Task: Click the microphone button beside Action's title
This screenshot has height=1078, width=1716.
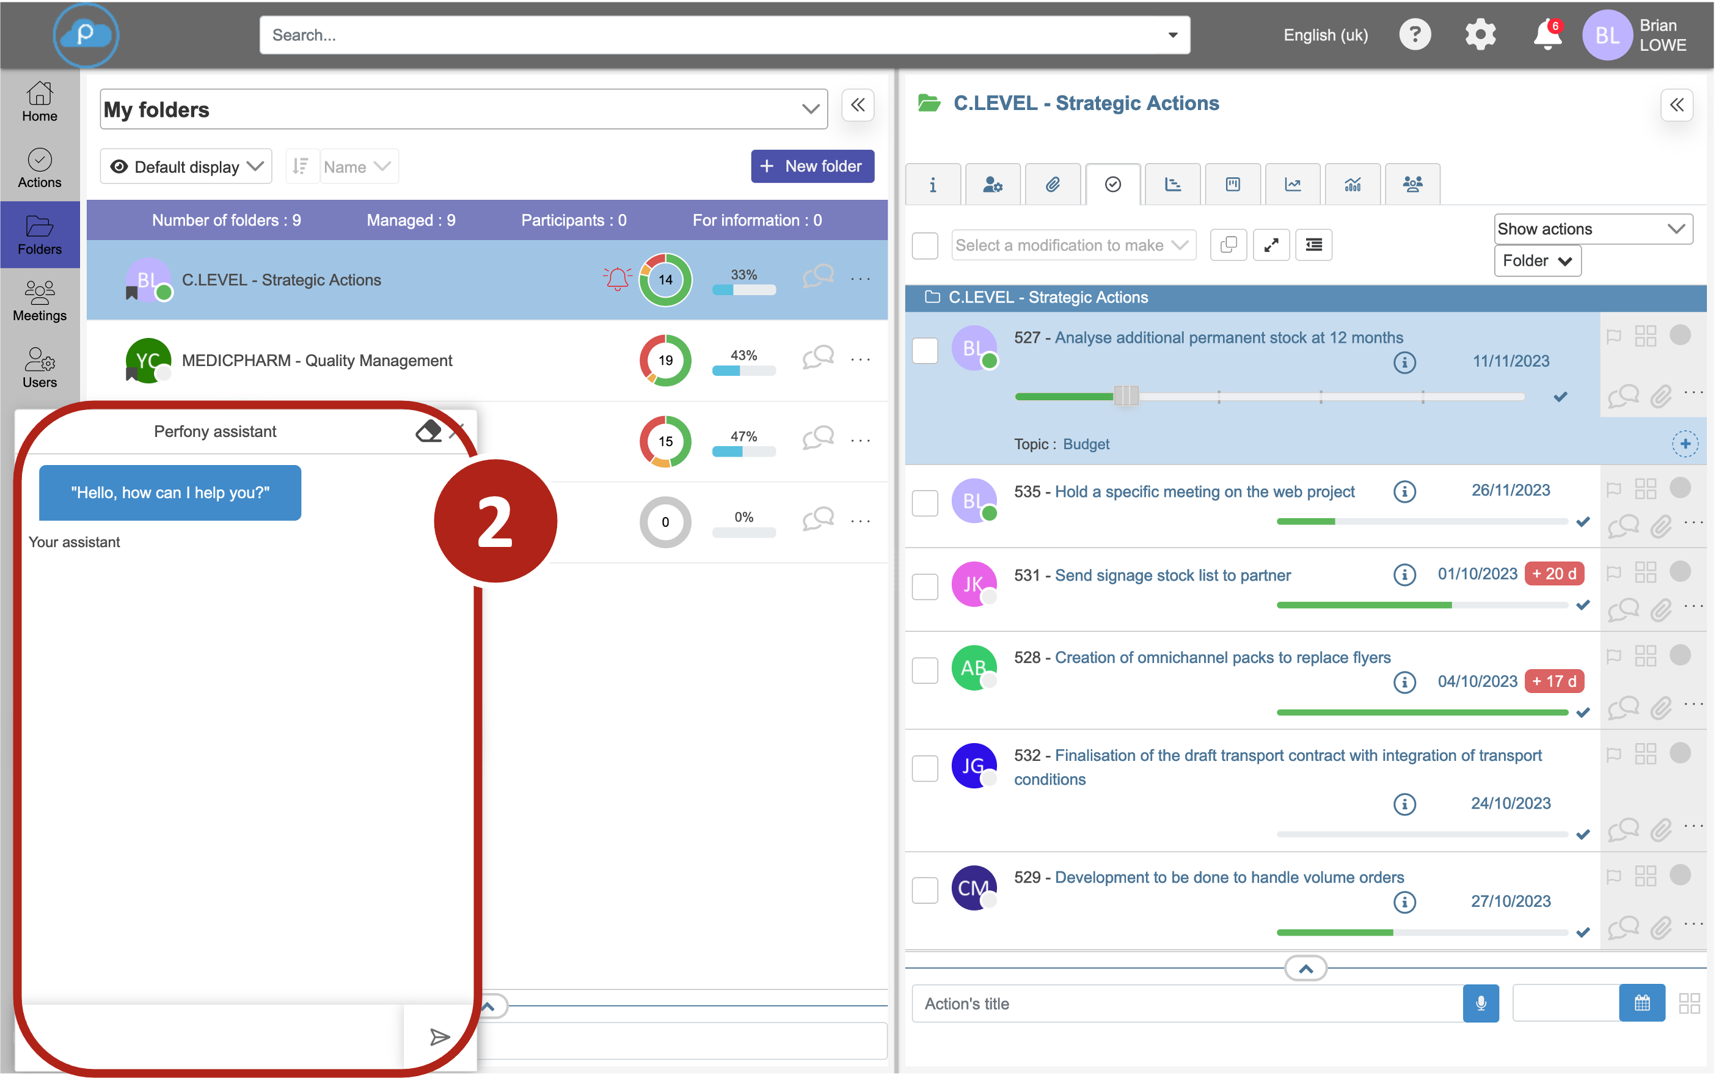Action: (1480, 1003)
